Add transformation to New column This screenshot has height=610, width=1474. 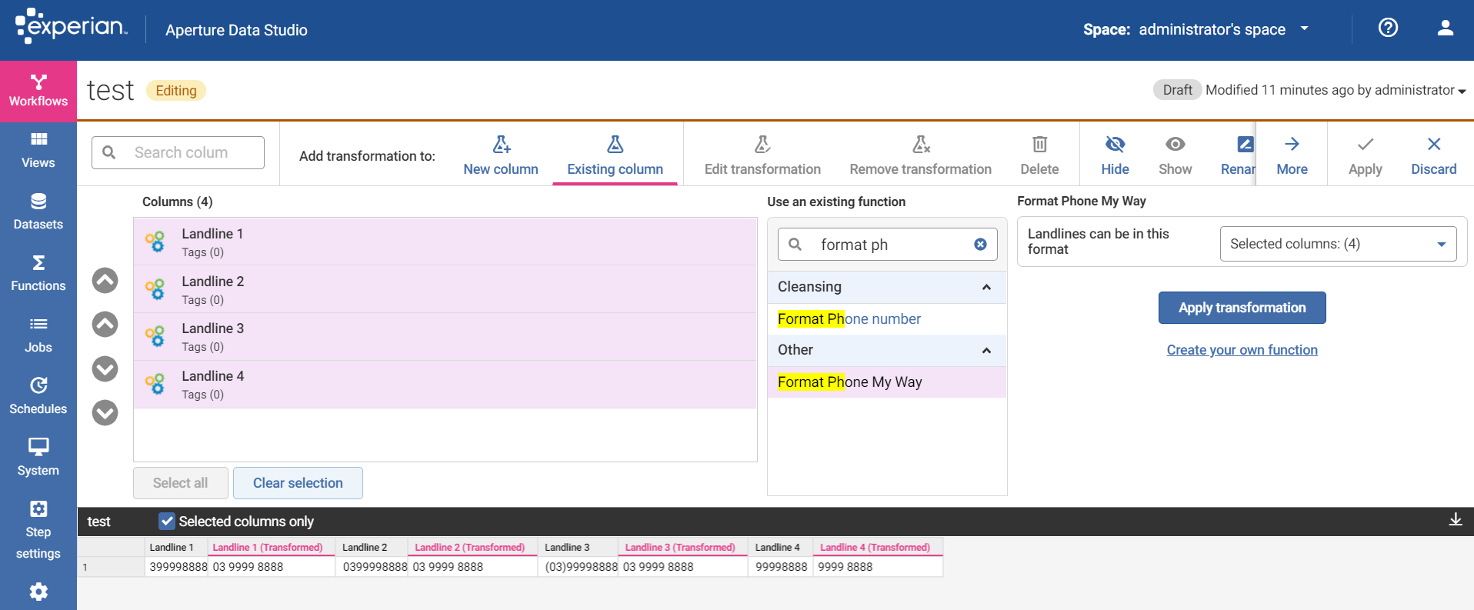coord(501,155)
